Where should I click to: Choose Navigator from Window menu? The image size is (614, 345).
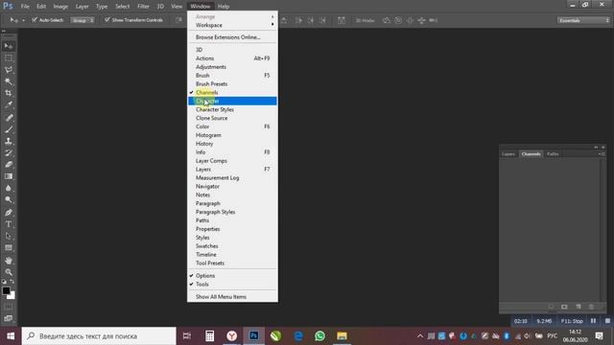click(x=232, y=186)
